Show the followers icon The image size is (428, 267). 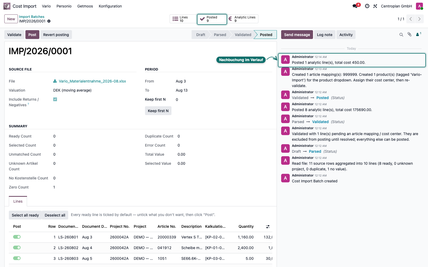click(418, 34)
